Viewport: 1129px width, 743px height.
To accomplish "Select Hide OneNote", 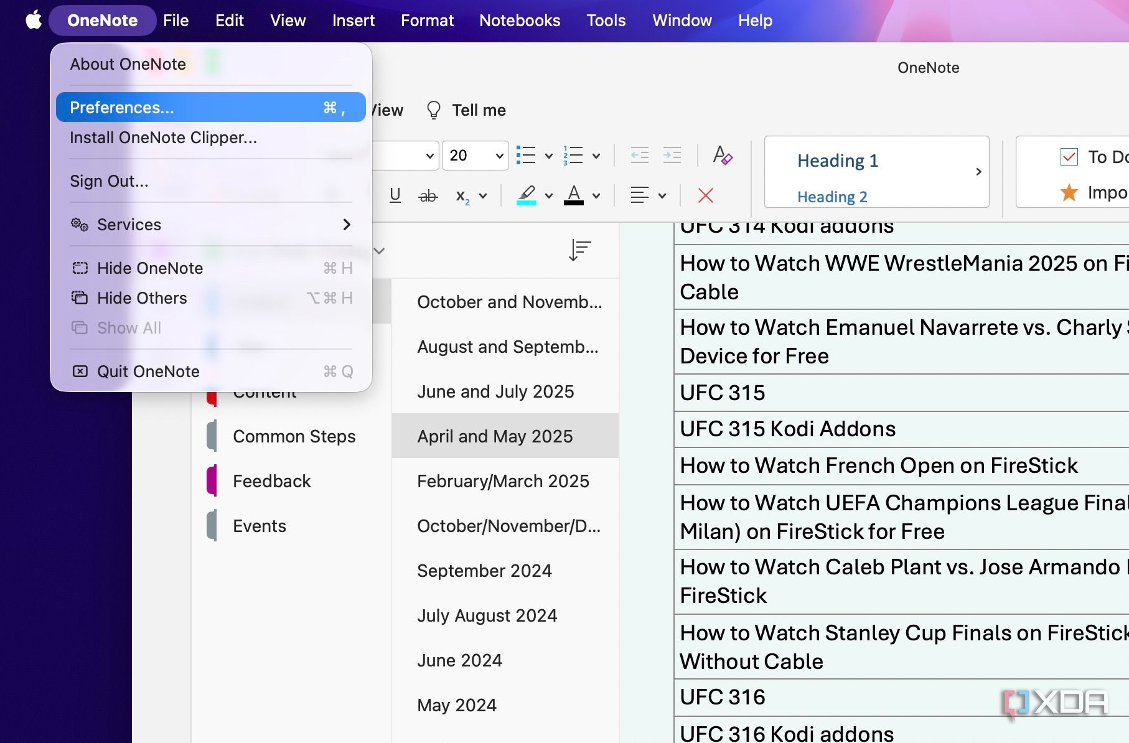I will coord(211,268).
